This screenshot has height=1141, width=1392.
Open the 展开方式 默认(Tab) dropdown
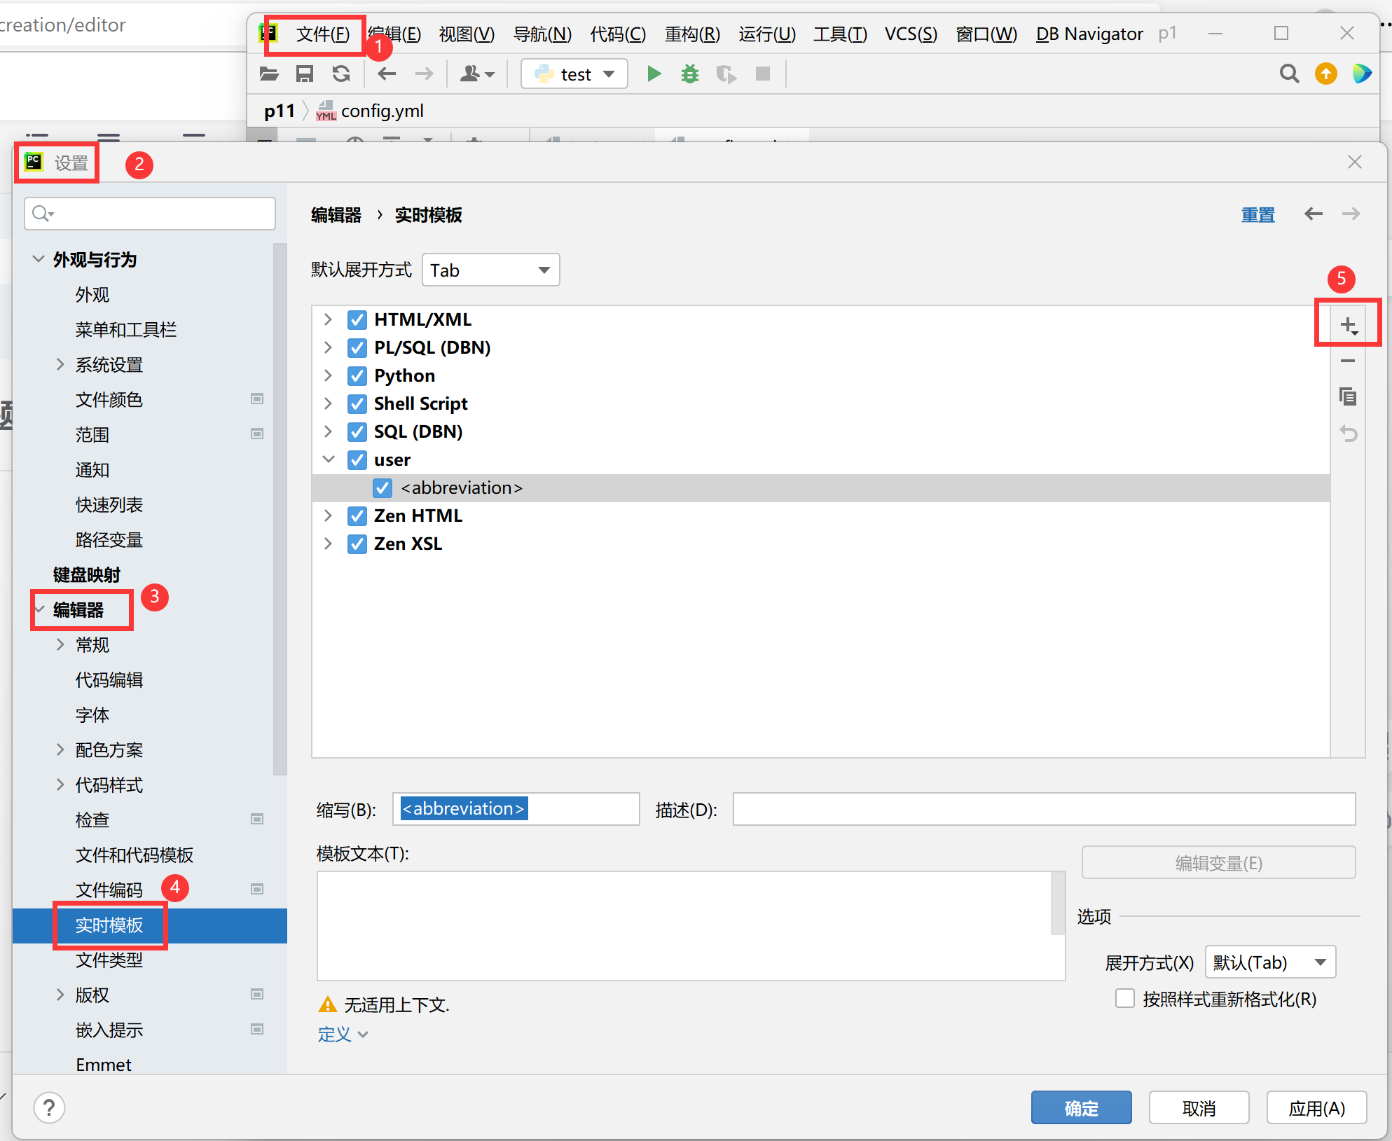pos(1269,962)
